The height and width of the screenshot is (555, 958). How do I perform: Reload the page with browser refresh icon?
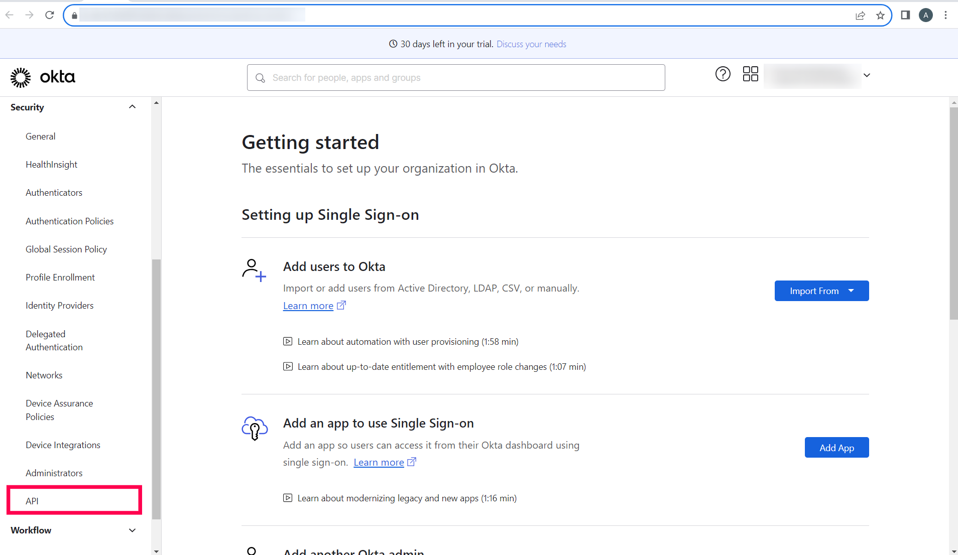[x=49, y=15]
